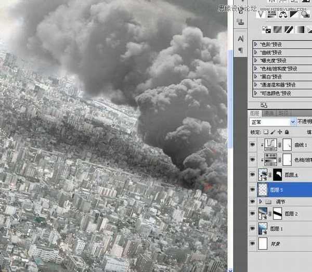Viewport: 312px width, 272px height.
Task: Select the 图层 4 layer name
Action: (291, 175)
